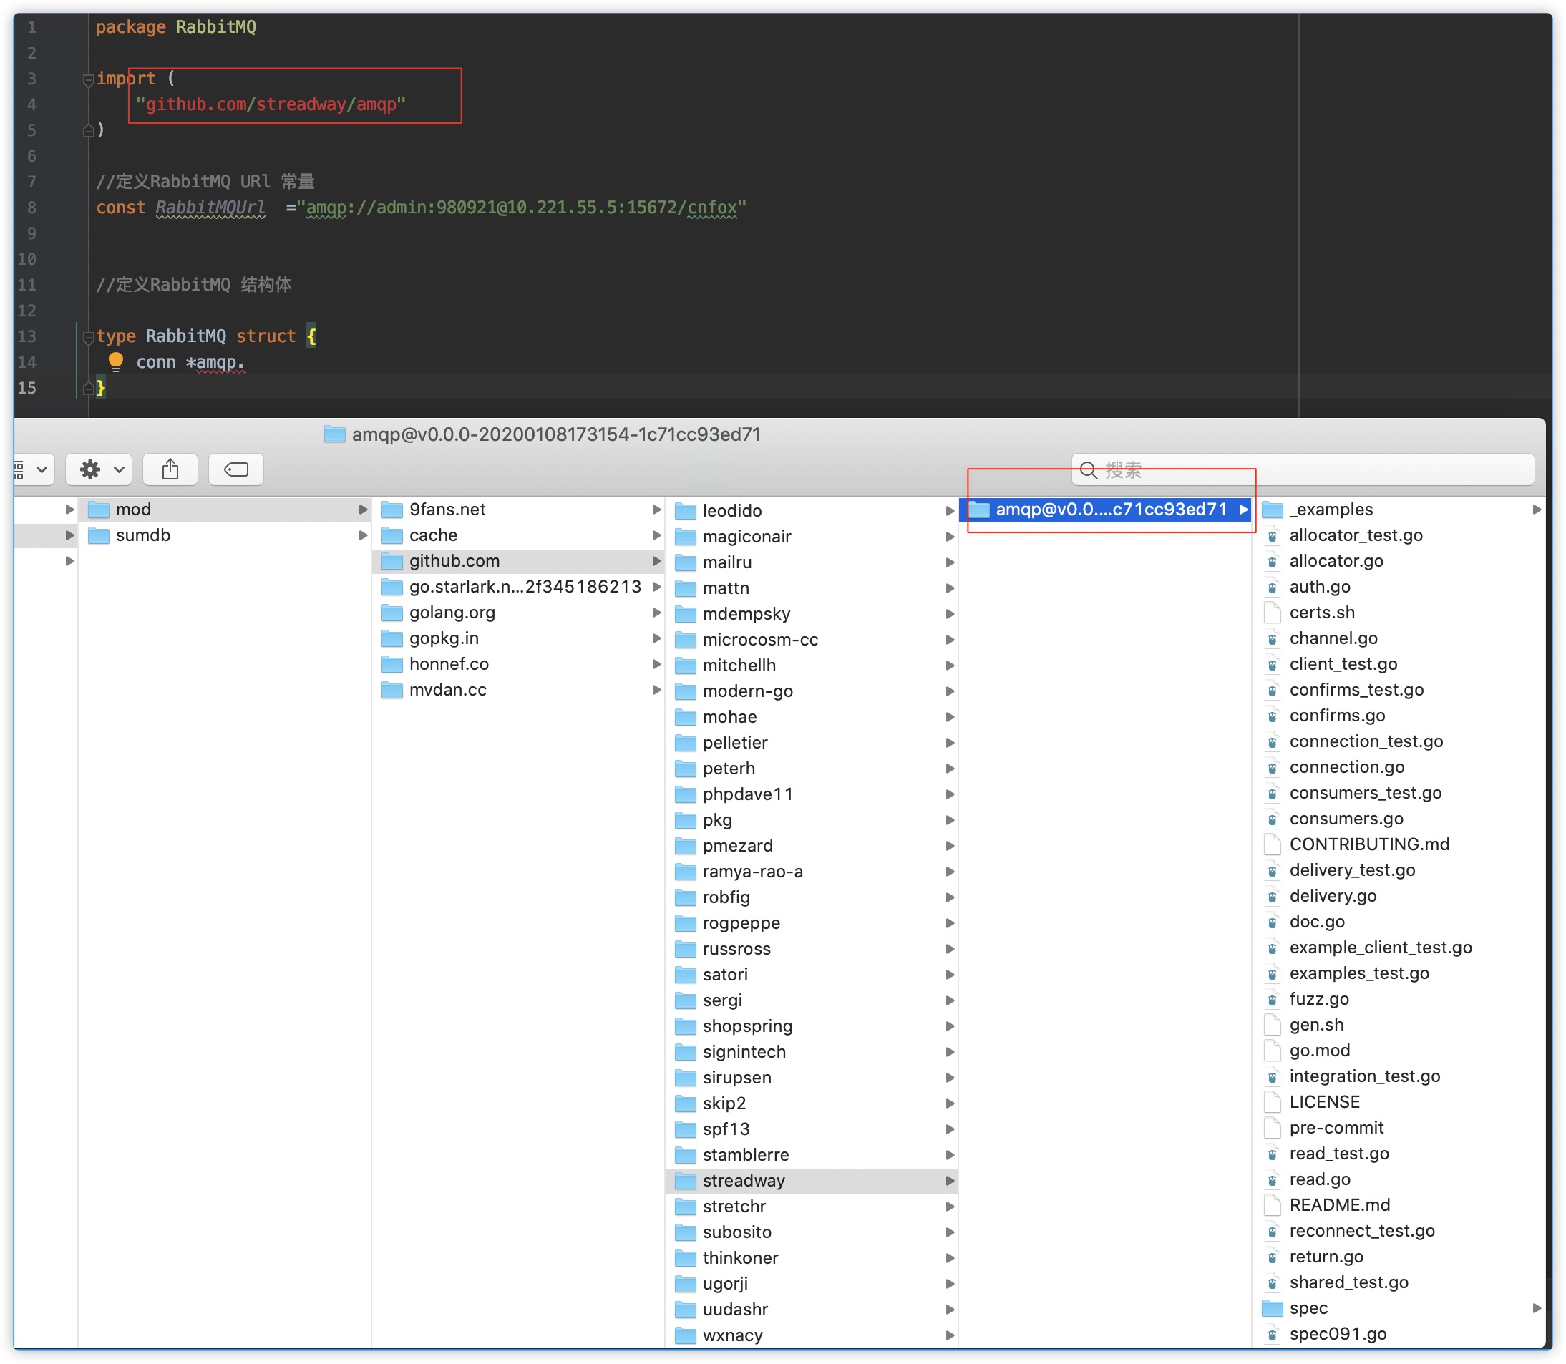The image size is (1566, 1364).
Task: Click the github.com/streadway/amqp import string
Action: pos(271,104)
